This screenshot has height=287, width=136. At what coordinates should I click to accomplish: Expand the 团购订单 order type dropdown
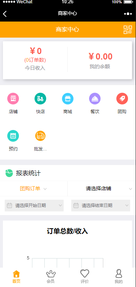pyautogui.click(x=34, y=188)
